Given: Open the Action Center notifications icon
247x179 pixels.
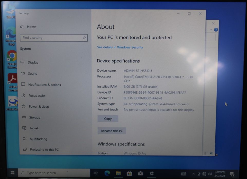Looking at the screenshot, I should click(x=232, y=174).
